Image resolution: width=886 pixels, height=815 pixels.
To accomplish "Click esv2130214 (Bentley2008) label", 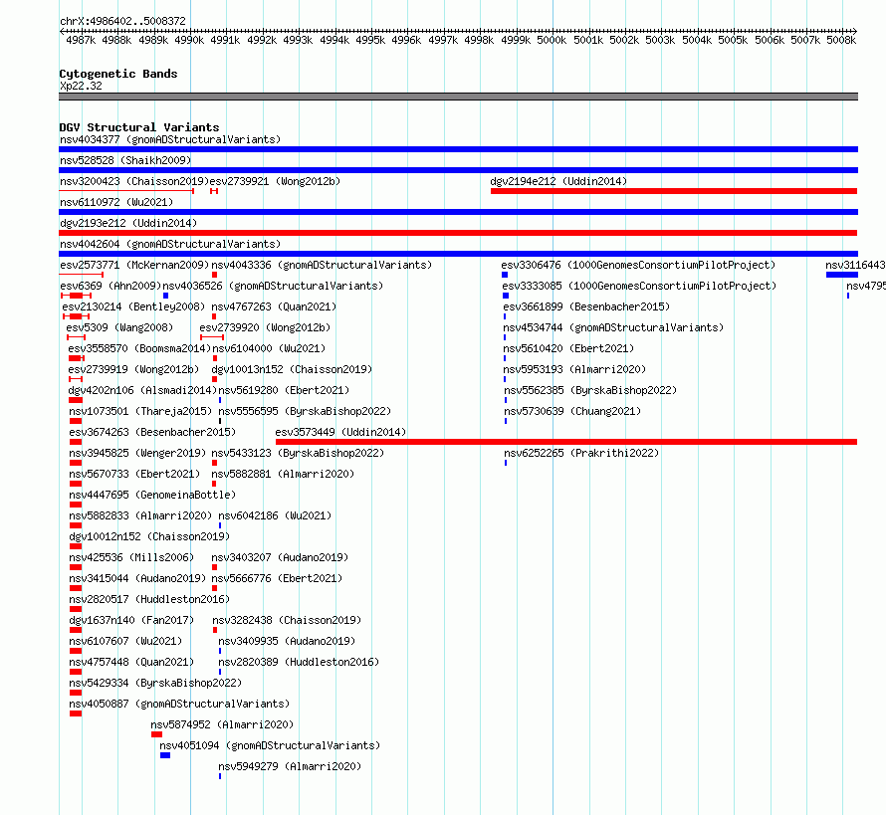I will tap(133, 306).
